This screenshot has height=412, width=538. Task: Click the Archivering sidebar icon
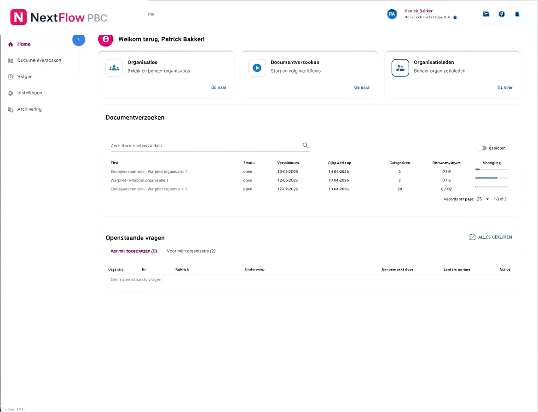pos(11,109)
